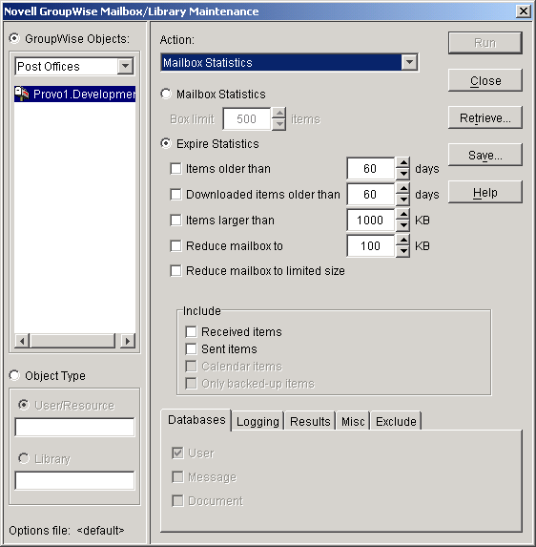The width and height of the screenshot is (536, 547).
Task: Open the Results tab
Action: (x=310, y=421)
